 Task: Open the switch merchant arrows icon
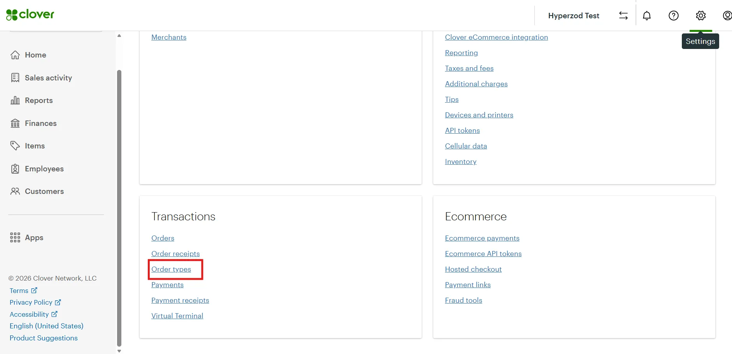click(x=623, y=16)
